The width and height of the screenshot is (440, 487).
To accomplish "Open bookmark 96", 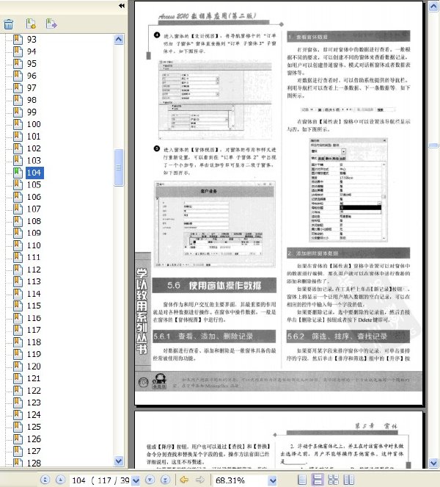I will point(32,76).
